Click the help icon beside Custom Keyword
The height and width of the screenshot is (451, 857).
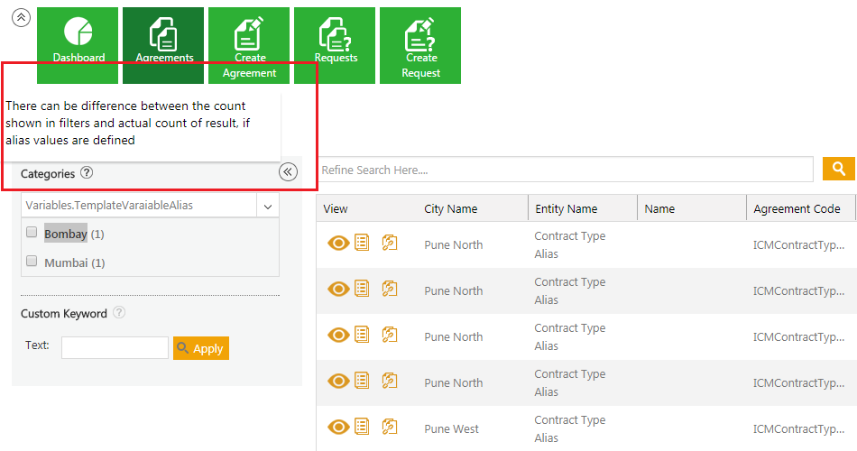[x=119, y=313]
